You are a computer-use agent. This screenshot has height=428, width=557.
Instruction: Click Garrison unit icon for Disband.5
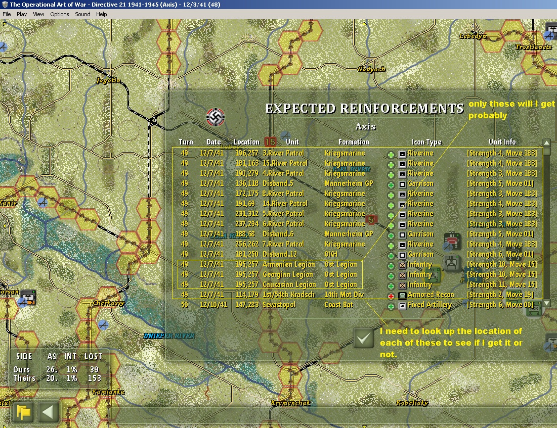pos(402,184)
